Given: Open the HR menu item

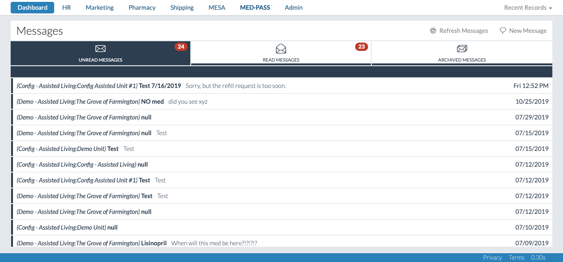Looking at the screenshot, I should point(67,7).
